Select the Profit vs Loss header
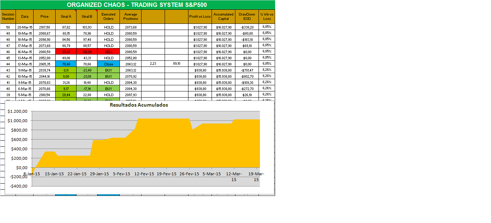The image size is (491, 223). (x=200, y=17)
